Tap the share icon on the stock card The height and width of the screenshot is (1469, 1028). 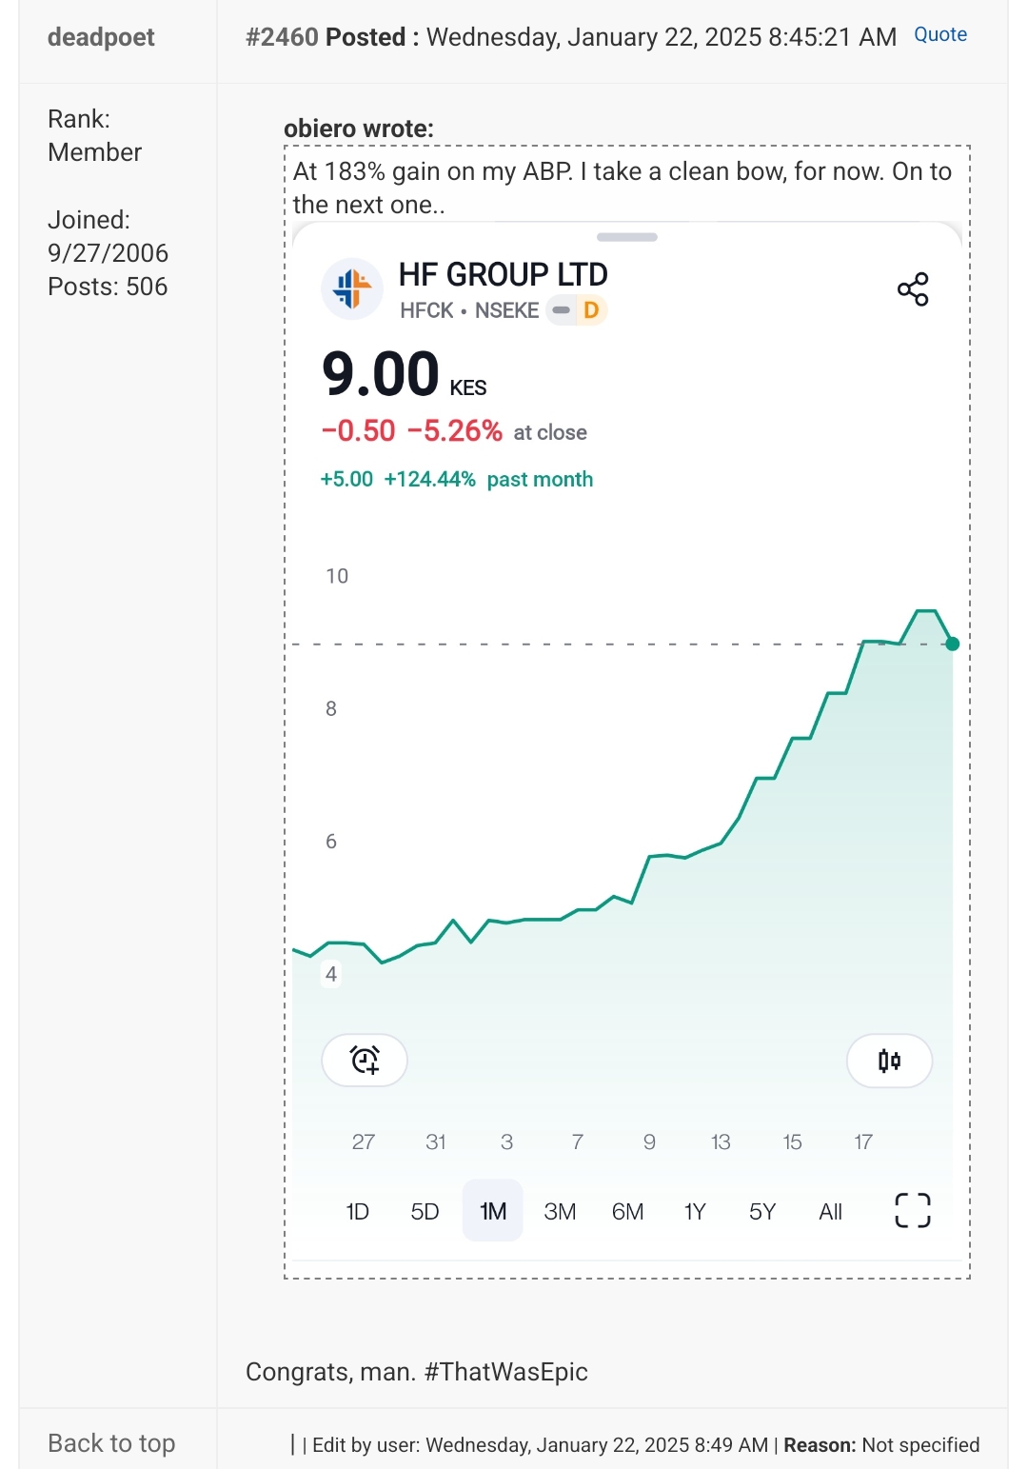913,289
